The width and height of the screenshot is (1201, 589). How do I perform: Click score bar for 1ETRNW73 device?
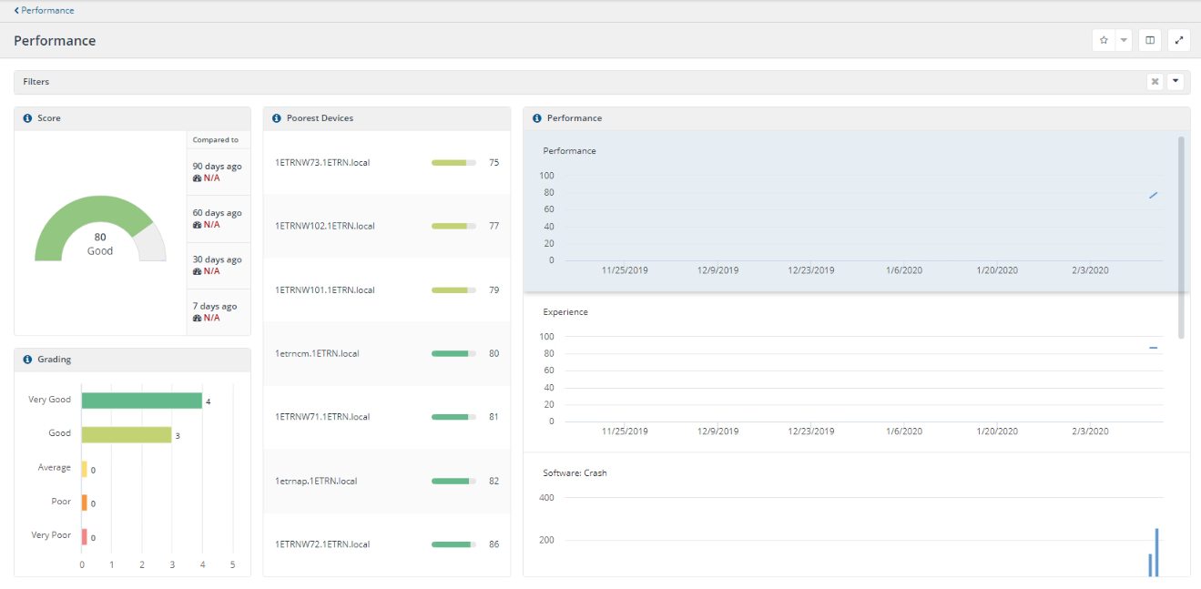click(453, 163)
